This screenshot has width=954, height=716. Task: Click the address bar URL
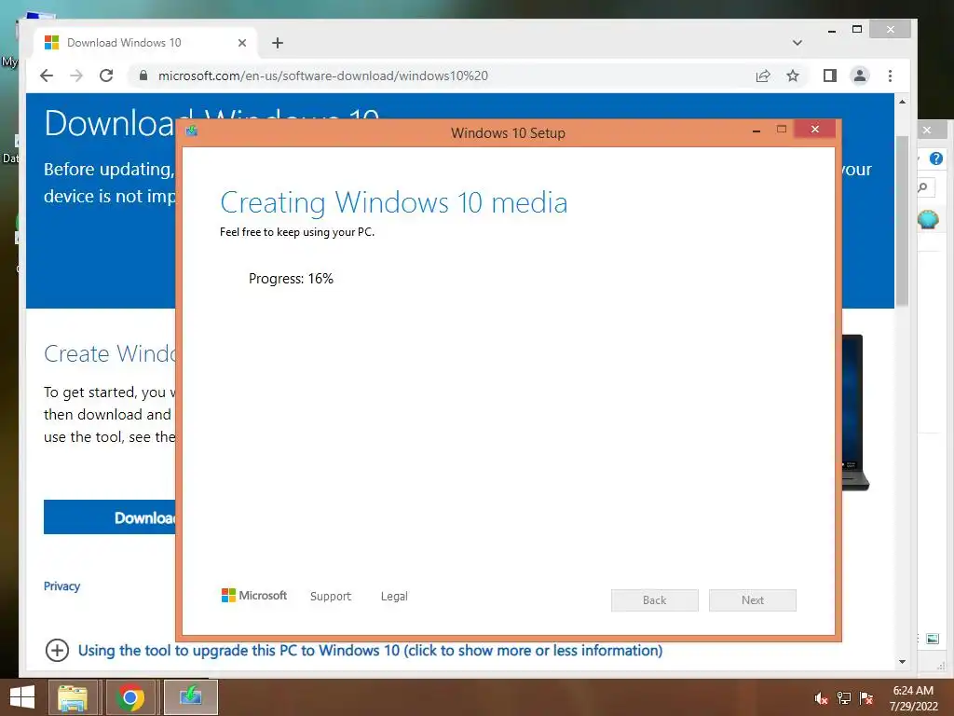point(322,76)
